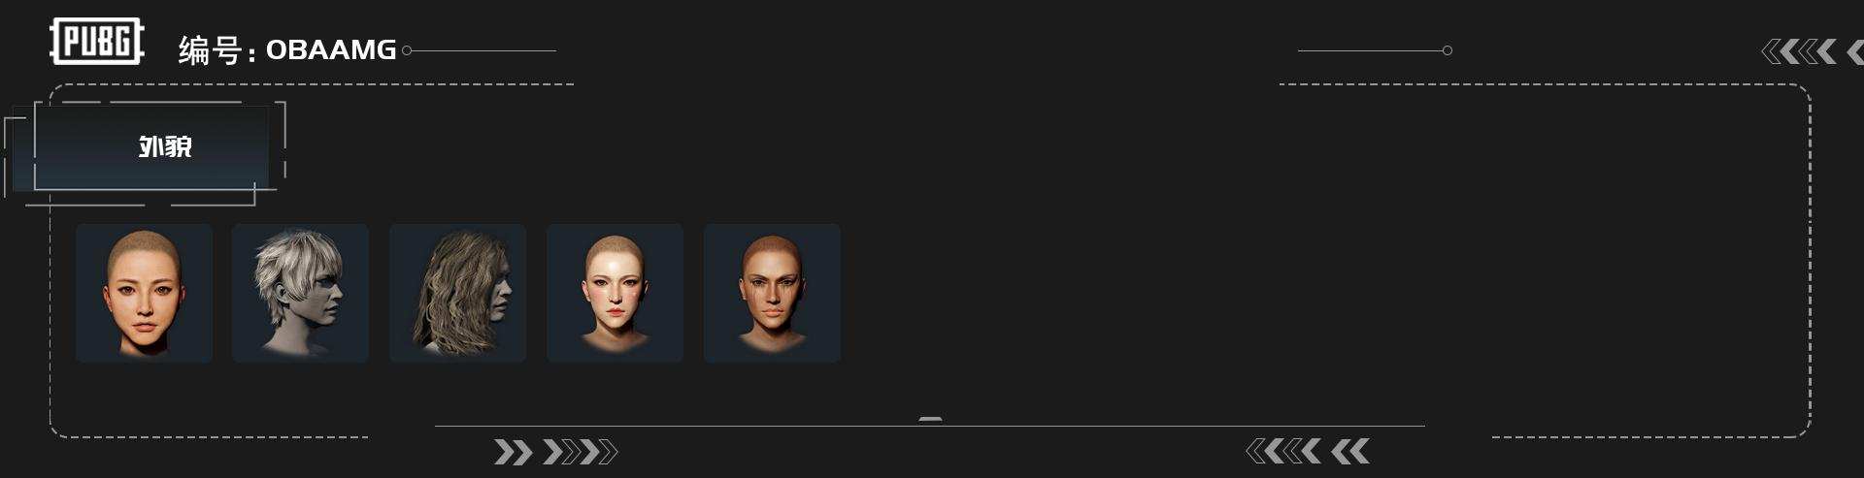Click the PUBG logo
Screen dimensions: 1864x478
97,42
